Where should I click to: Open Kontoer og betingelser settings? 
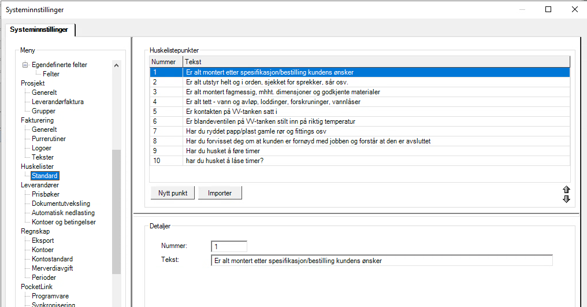point(64,222)
